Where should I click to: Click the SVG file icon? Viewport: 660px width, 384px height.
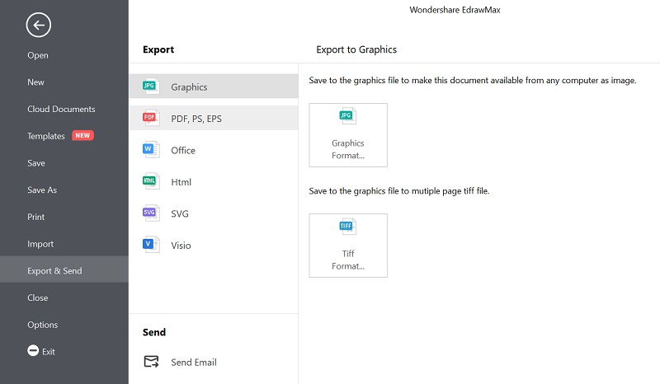(151, 213)
